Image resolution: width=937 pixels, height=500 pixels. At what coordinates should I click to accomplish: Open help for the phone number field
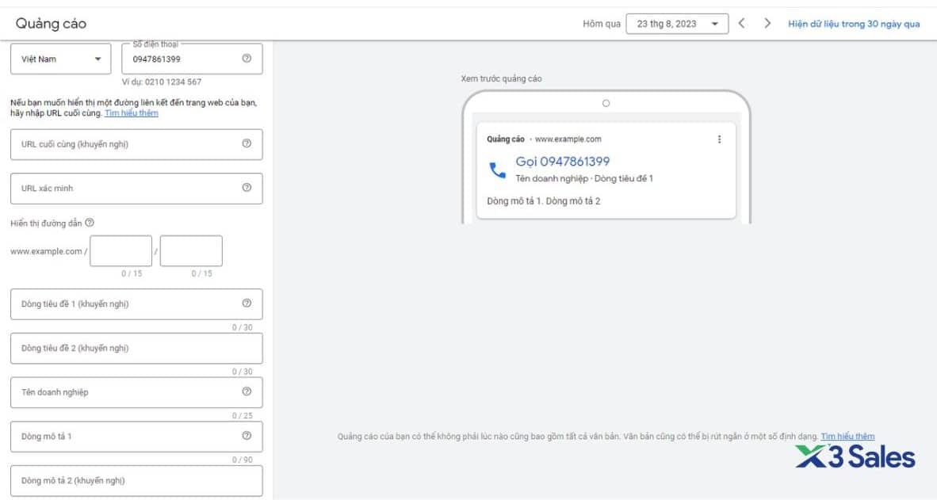(247, 59)
